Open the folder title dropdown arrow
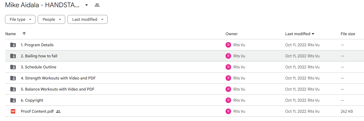 (x=87, y=5)
